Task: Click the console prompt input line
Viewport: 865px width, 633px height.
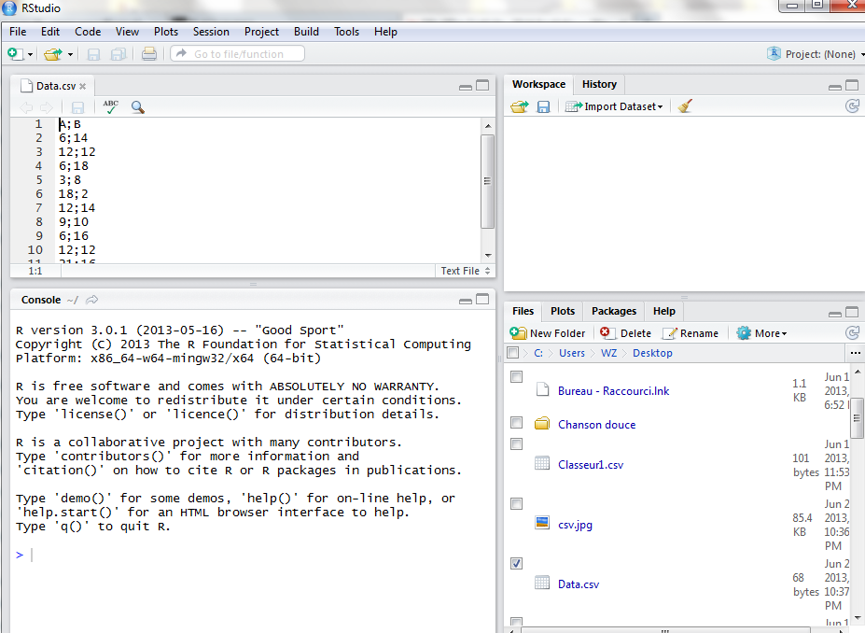Action: click(254, 556)
